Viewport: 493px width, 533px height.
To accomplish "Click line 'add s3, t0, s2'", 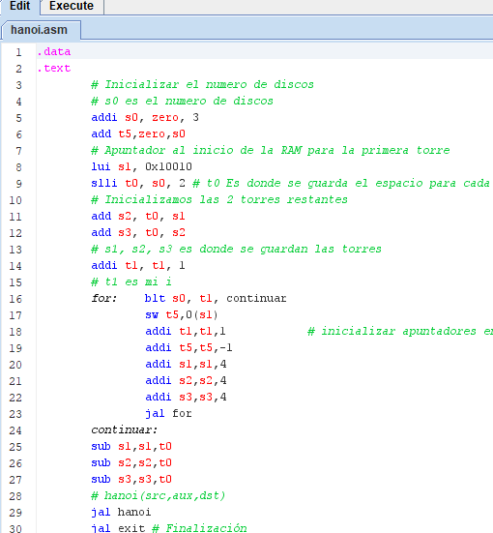I will coord(138,232).
